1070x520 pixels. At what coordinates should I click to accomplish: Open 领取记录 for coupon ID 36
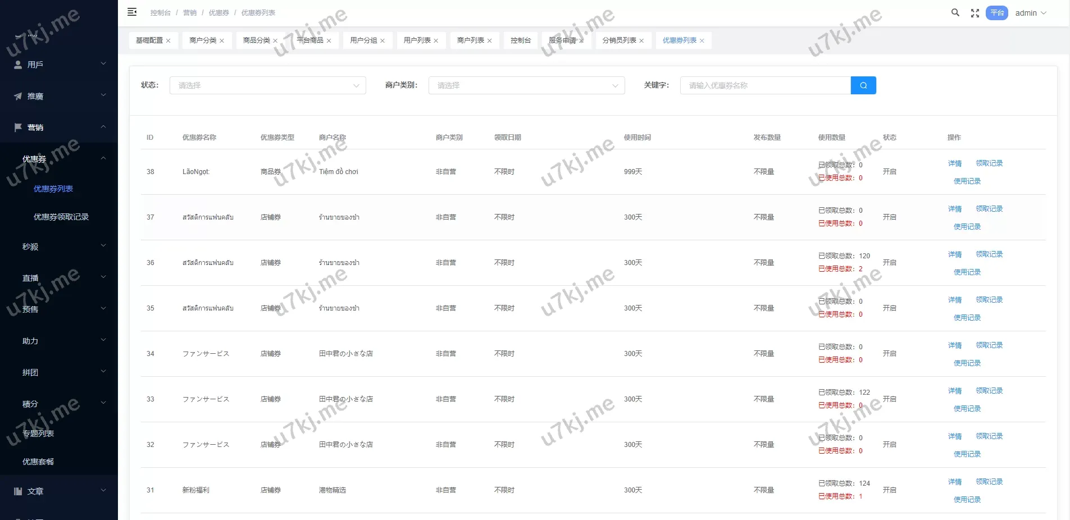[989, 254]
